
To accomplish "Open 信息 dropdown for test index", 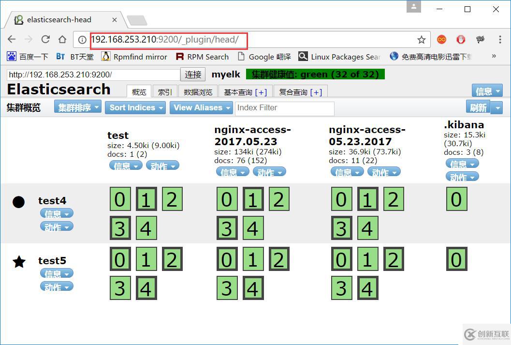I will click(126, 165).
